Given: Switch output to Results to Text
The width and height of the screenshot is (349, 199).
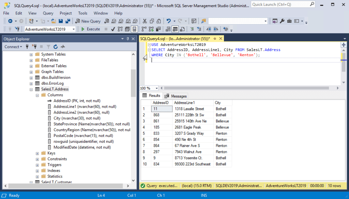Looking at the screenshot, I should 168,29.
